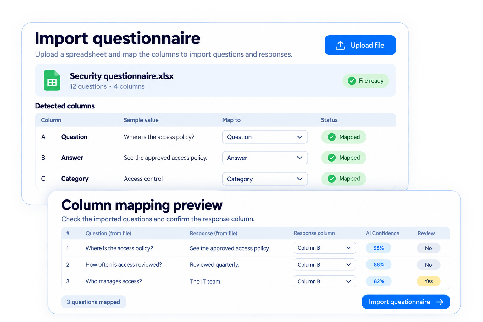
Task: Toggle Review 'No' pill for 88% row
Action: (428, 265)
